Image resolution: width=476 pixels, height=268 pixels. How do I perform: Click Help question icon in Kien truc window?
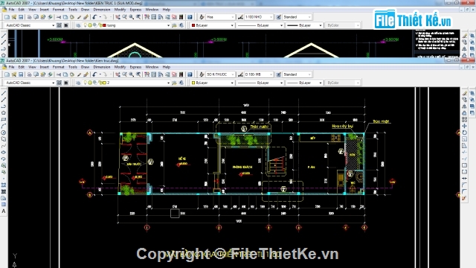click(190, 74)
